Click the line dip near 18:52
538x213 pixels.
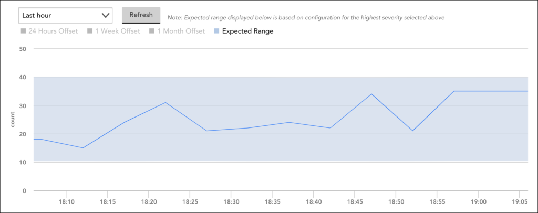pos(412,131)
